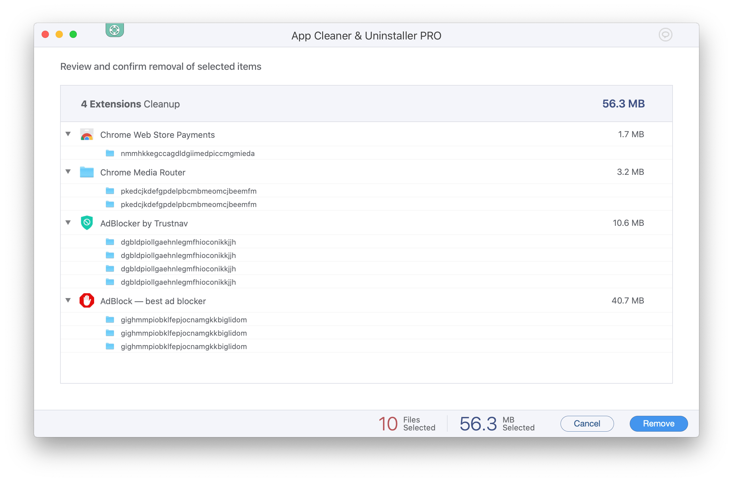Select first pkedcjkdefgpdelpbcmbmeomcjbeemfm folder row
This screenshot has width=733, height=482.
(x=189, y=191)
